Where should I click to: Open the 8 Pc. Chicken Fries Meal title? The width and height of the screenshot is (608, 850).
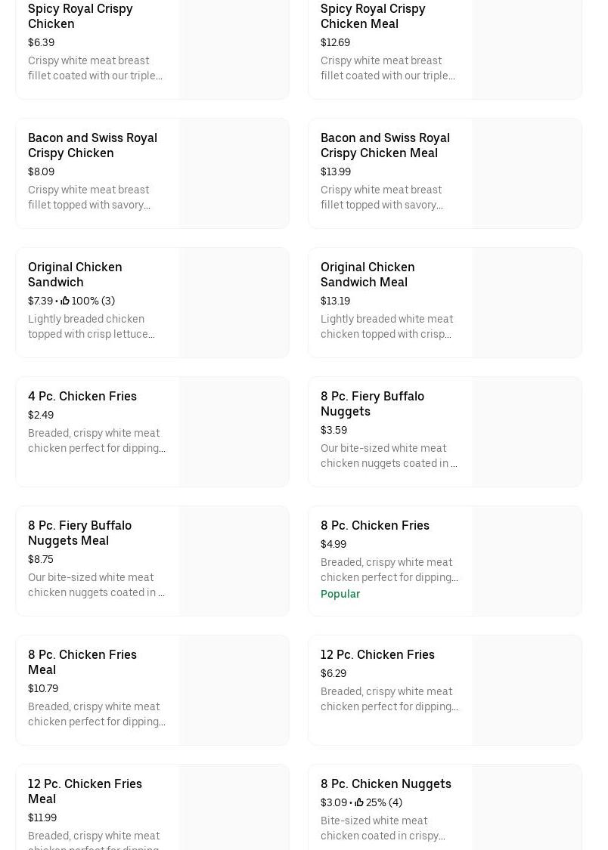[x=82, y=662]
